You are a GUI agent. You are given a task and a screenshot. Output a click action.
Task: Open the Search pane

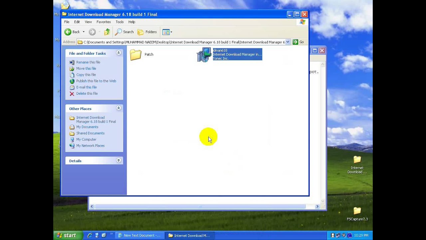coord(124,32)
